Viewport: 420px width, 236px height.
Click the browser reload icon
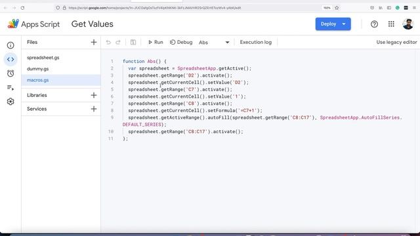(22, 8)
